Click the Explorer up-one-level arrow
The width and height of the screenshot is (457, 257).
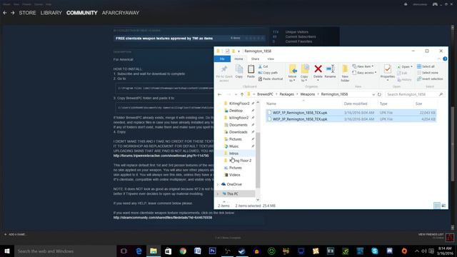tap(242, 94)
